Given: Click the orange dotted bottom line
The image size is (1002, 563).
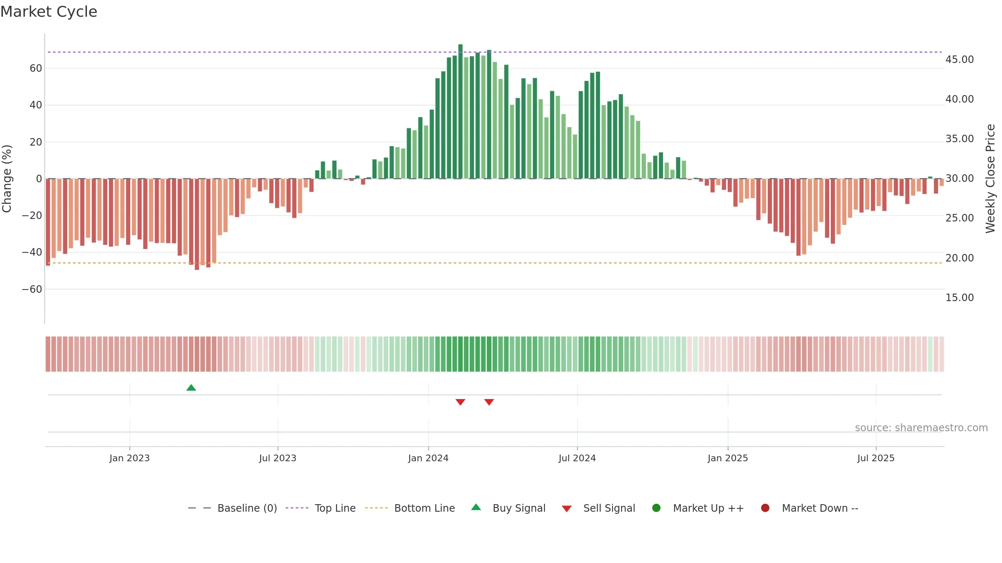Looking at the screenshot, I should (x=495, y=263).
